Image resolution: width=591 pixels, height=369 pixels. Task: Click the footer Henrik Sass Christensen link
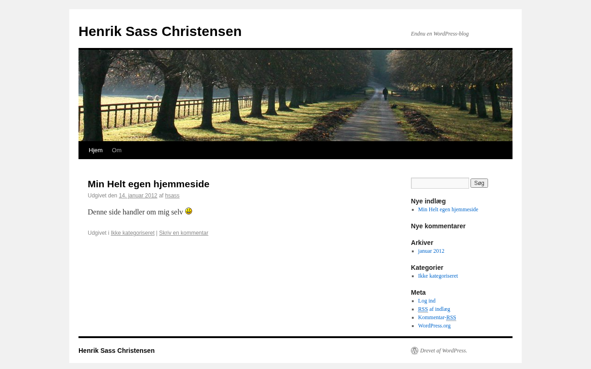(x=116, y=351)
